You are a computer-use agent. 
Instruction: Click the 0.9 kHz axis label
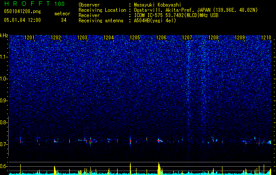[4, 101]
